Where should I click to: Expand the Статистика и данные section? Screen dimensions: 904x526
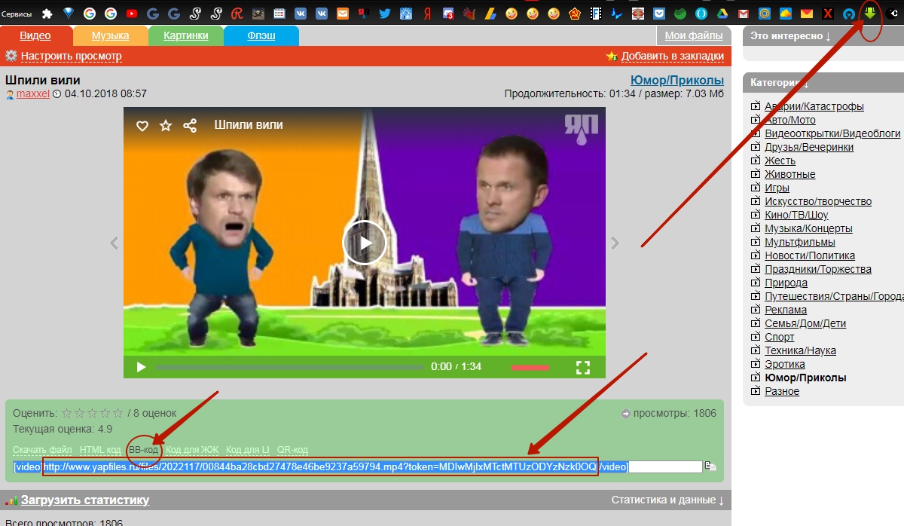667,500
